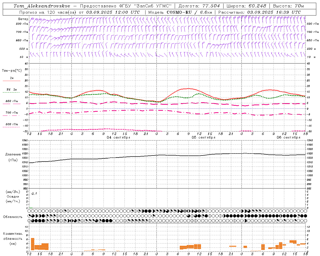
Task: Click the Ветер wind panel label
Action: (23, 19)
